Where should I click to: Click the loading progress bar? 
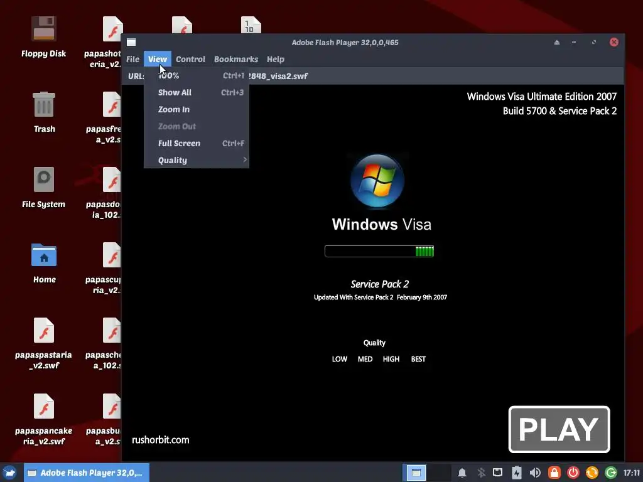379,251
